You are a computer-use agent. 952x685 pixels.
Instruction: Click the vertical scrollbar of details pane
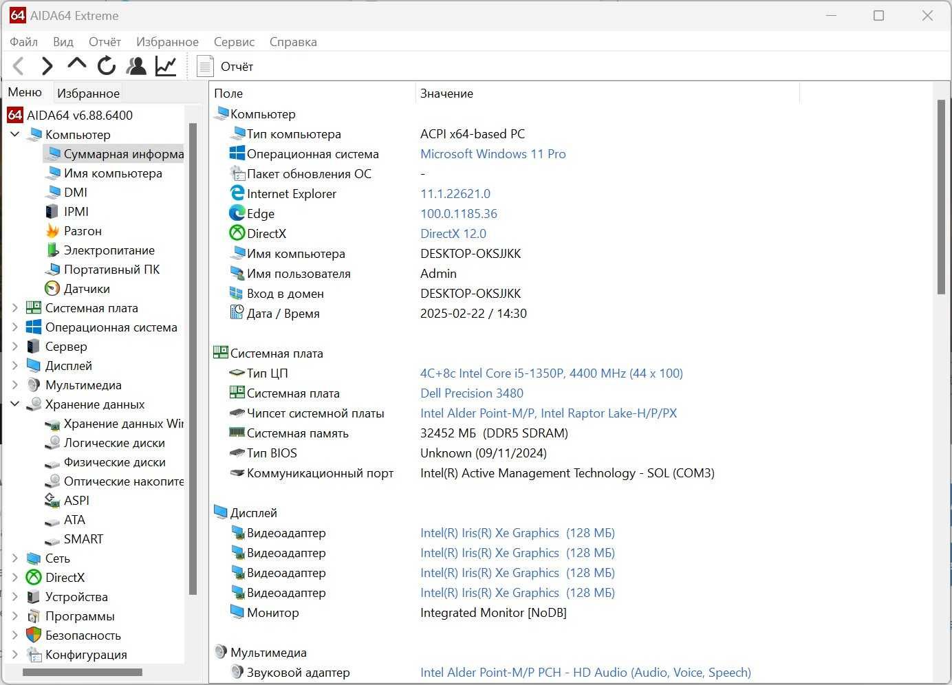coord(942,197)
